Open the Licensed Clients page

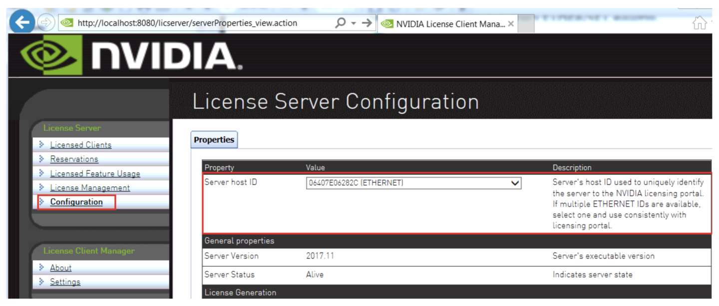[x=80, y=145]
